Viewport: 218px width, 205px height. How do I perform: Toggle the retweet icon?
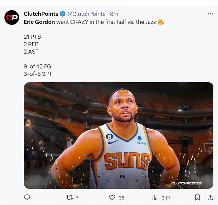tap(69, 197)
